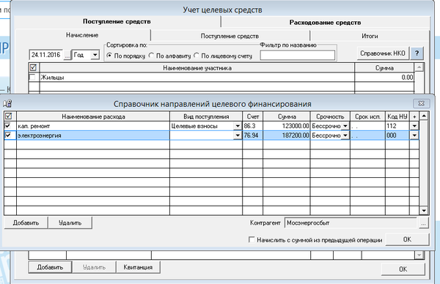The image size is (440, 284).
Task: Click Удалить button in directory dialog
Action: click(70, 223)
